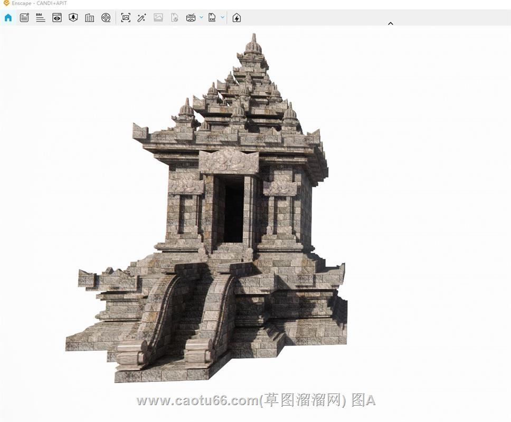This screenshot has width=511, height=422.
Task: Click the 360 panorama render icon
Action: [191, 17]
